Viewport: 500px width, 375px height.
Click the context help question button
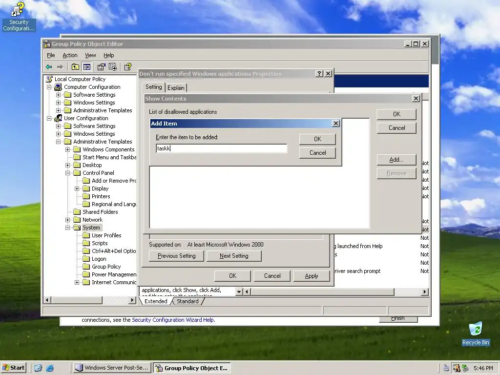tap(319, 74)
